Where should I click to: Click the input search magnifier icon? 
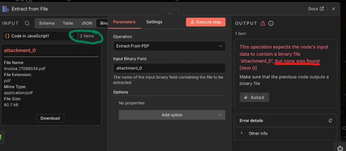point(27,24)
